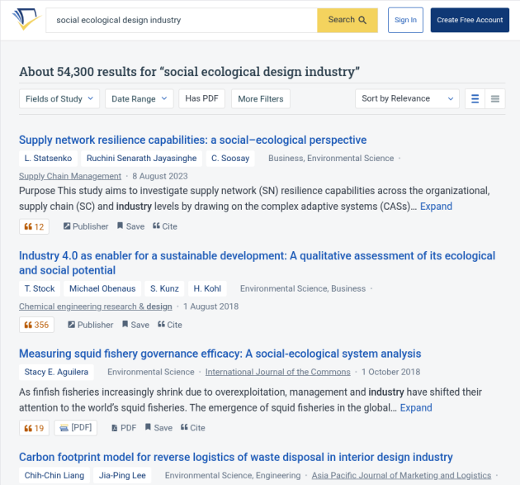Open the Fields of Study dropdown
Image resolution: width=520 pixels, height=485 pixels.
(59, 98)
